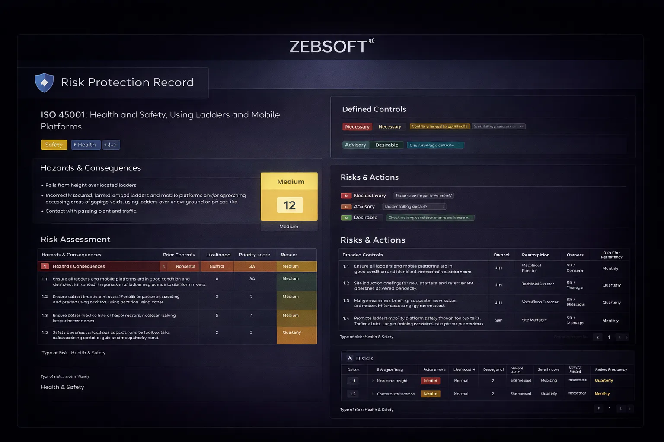Click the Priority score column header
The image size is (664, 442).
pos(254,255)
